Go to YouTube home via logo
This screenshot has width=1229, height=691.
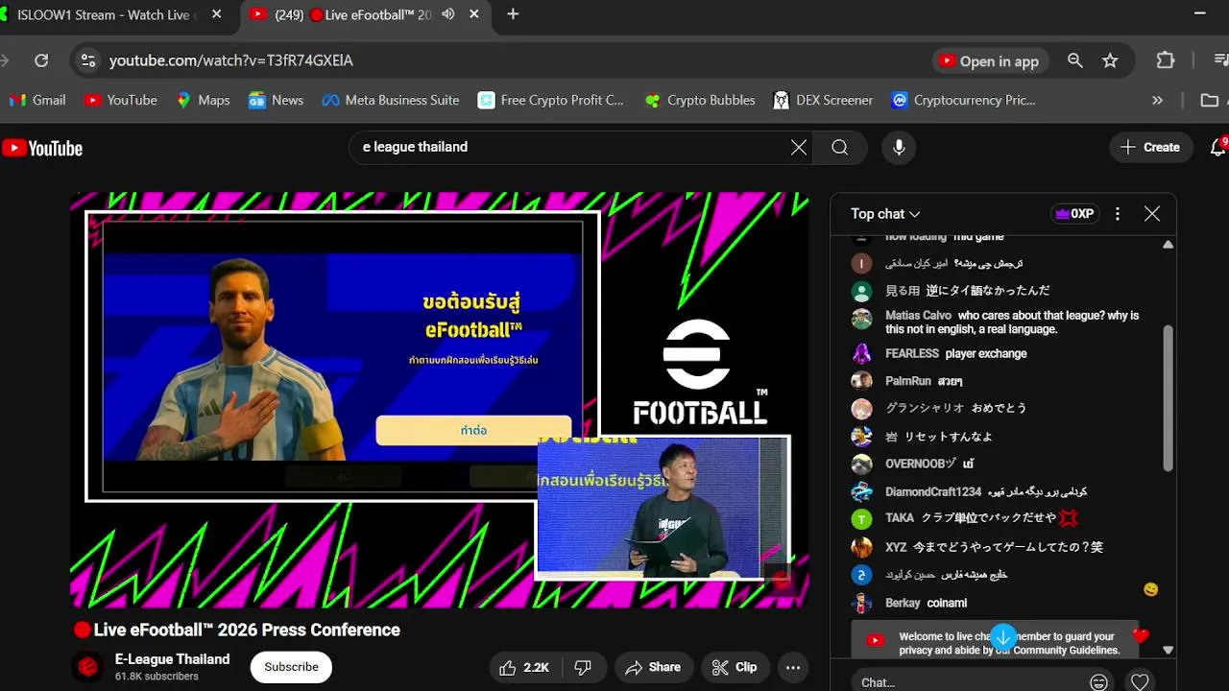point(42,148)
